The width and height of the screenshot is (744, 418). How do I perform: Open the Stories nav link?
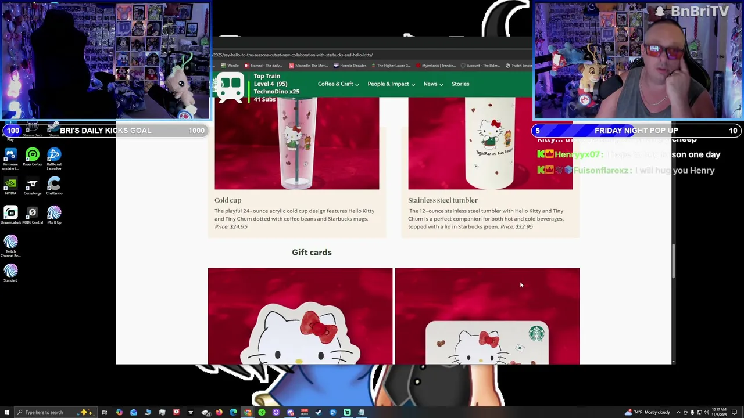460,84
